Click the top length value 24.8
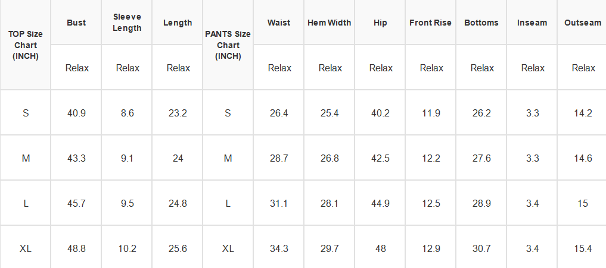Image resolution: width=606 pixels, height=268 pixels. 178,204
